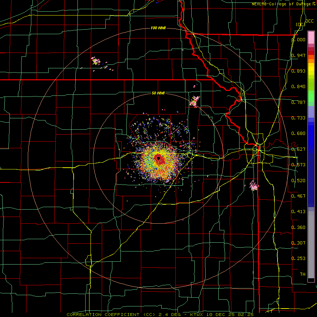Click the 0.520 scale value
Viewport: 317px width, 317px height.
[x=298, y=181]
